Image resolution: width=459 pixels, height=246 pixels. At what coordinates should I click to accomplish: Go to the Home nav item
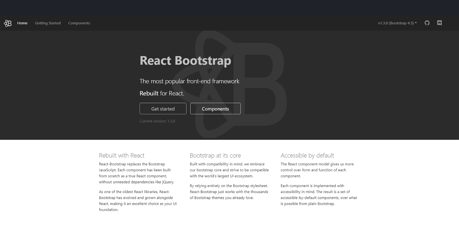pyautogui.click(x=22, y=23)
